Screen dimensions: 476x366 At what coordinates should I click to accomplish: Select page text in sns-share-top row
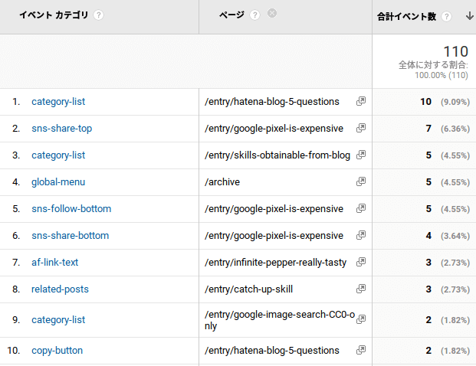coord(274,129)
